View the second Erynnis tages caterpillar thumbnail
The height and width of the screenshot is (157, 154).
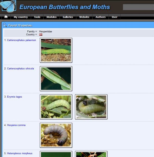pos(91,107)
